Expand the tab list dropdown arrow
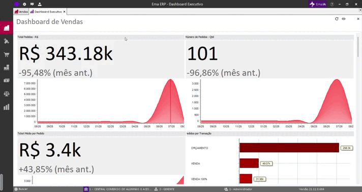The width and height of the screenshot is (362, 192). [360, 10]
